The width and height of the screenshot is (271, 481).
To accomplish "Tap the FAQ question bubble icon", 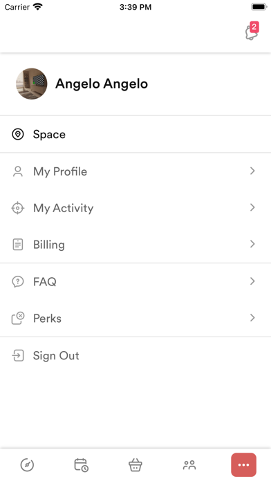I will click(18, 281).
